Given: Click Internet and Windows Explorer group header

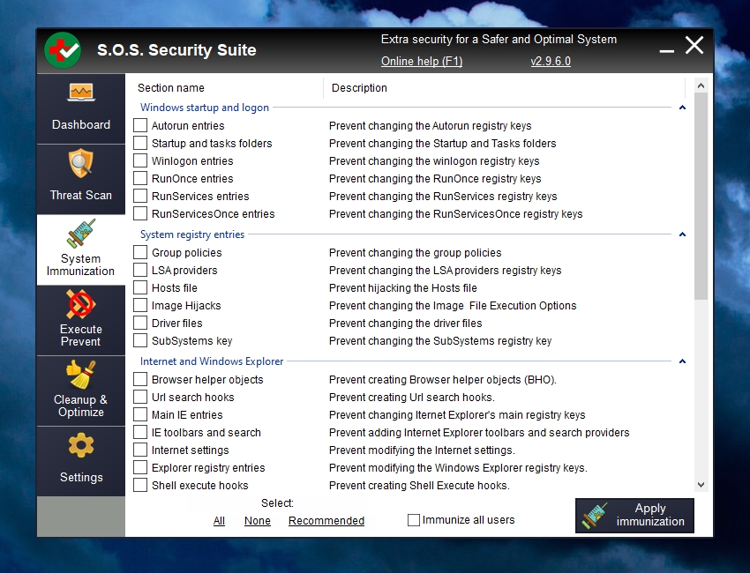Looking at the screenshot, I should [x=212, y=361].
